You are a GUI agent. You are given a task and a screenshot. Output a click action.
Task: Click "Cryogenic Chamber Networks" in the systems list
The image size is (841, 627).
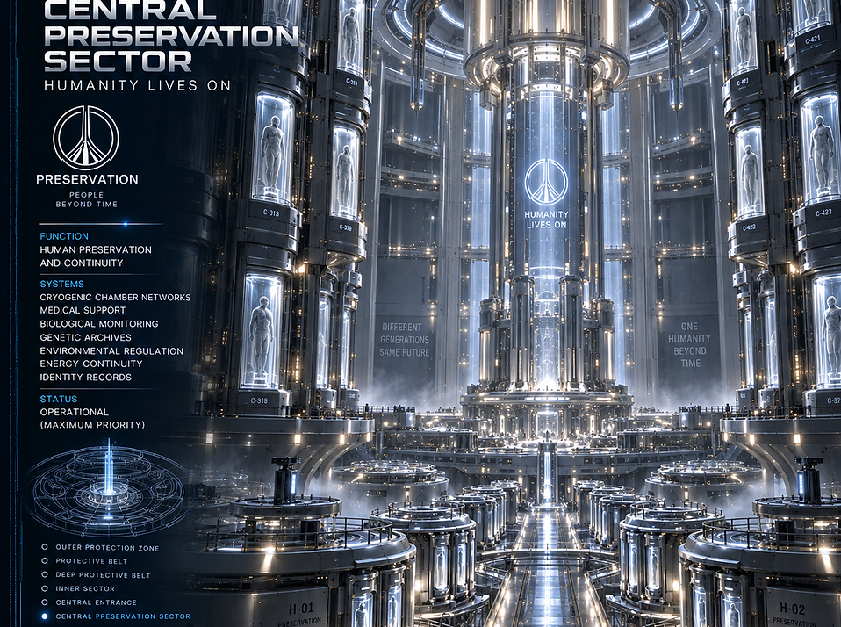115,297
